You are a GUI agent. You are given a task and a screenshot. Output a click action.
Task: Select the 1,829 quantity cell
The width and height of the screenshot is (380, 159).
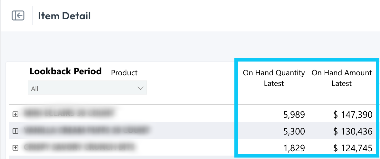tap(294, 148)
